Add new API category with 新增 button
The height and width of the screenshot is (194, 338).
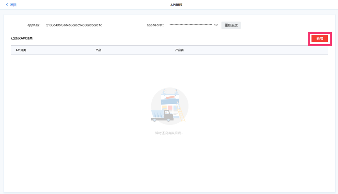click(320, 39)
